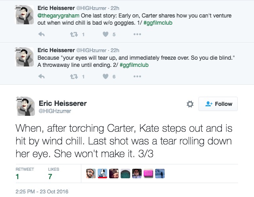Open the pink avatar liker's profile

click(x=148, y=174)
